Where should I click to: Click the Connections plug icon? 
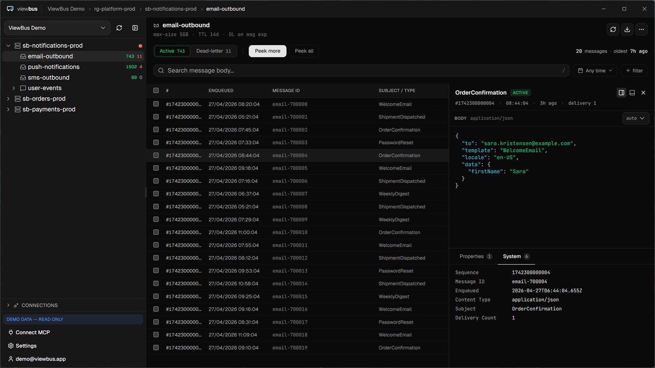[x=16, y=305]
